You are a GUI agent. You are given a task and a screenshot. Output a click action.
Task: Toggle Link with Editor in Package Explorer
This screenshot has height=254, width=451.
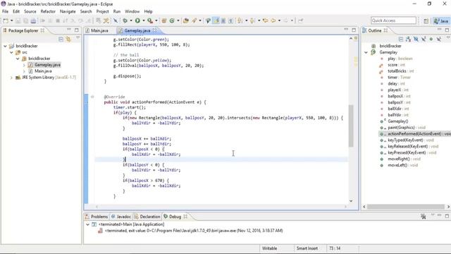click(68, 39)
